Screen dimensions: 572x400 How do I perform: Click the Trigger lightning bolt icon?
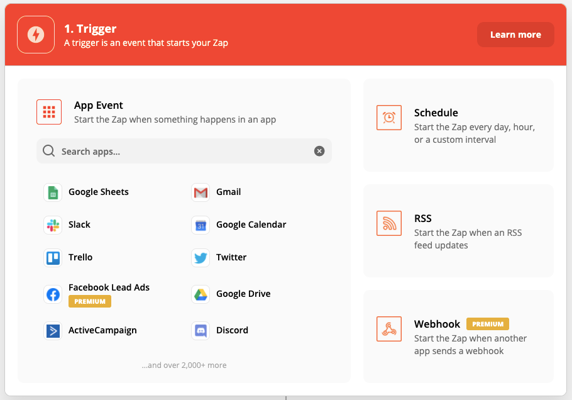[x=36, y=35]
